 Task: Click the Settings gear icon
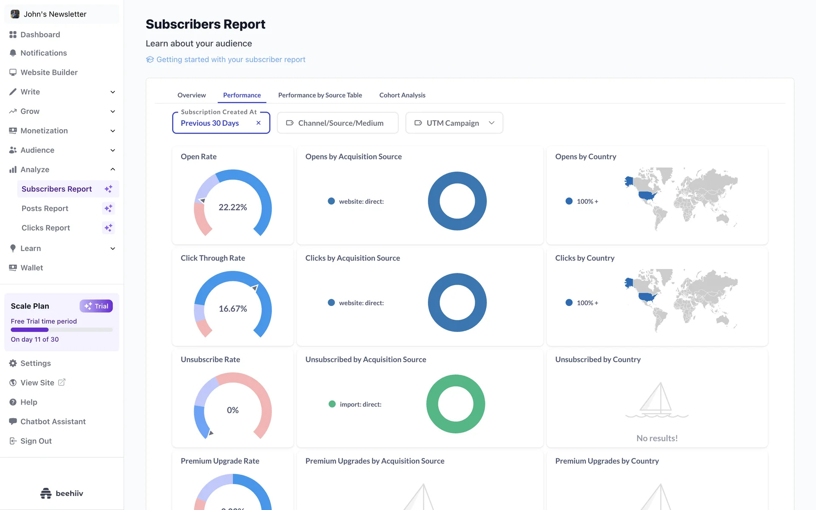tap(13, 363)
